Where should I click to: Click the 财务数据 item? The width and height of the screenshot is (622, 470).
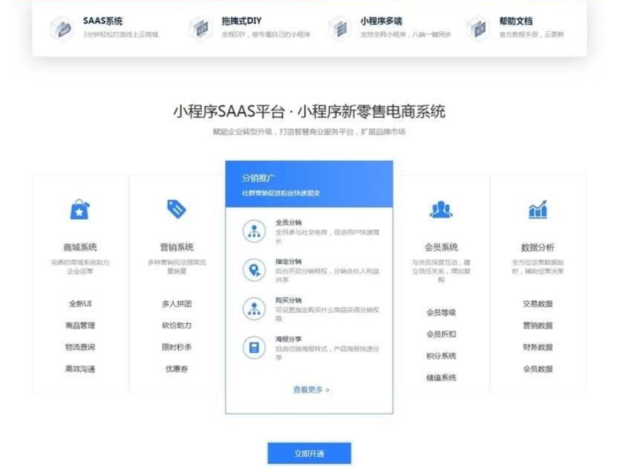coord(538,347)
